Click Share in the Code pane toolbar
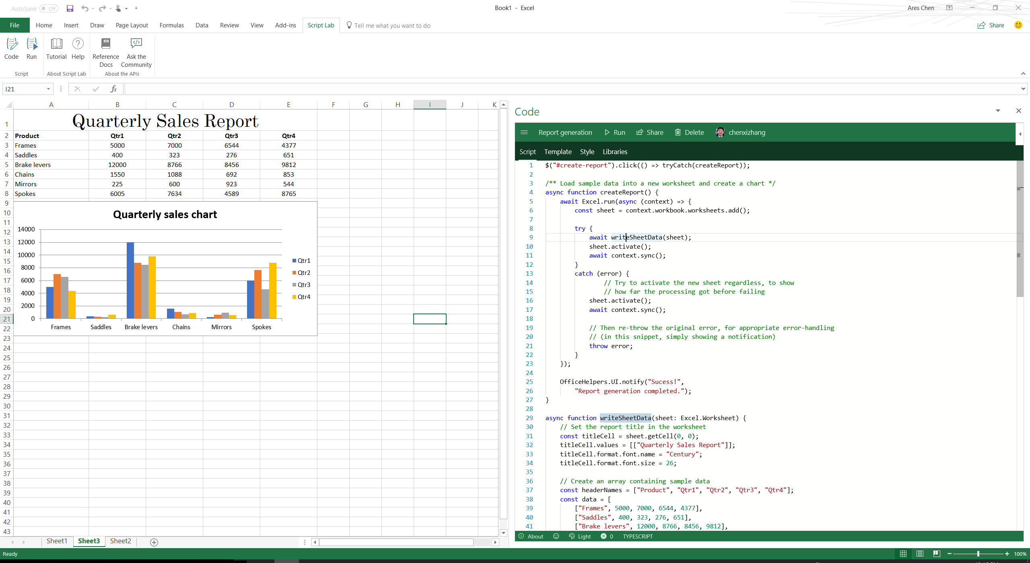1030x563 pixels. tap(650, 132)
